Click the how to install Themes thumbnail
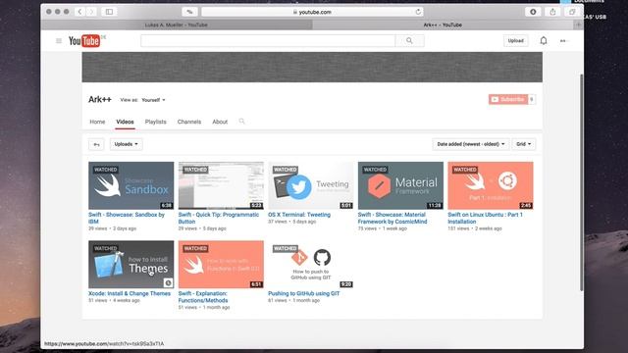 click(131, 265)
